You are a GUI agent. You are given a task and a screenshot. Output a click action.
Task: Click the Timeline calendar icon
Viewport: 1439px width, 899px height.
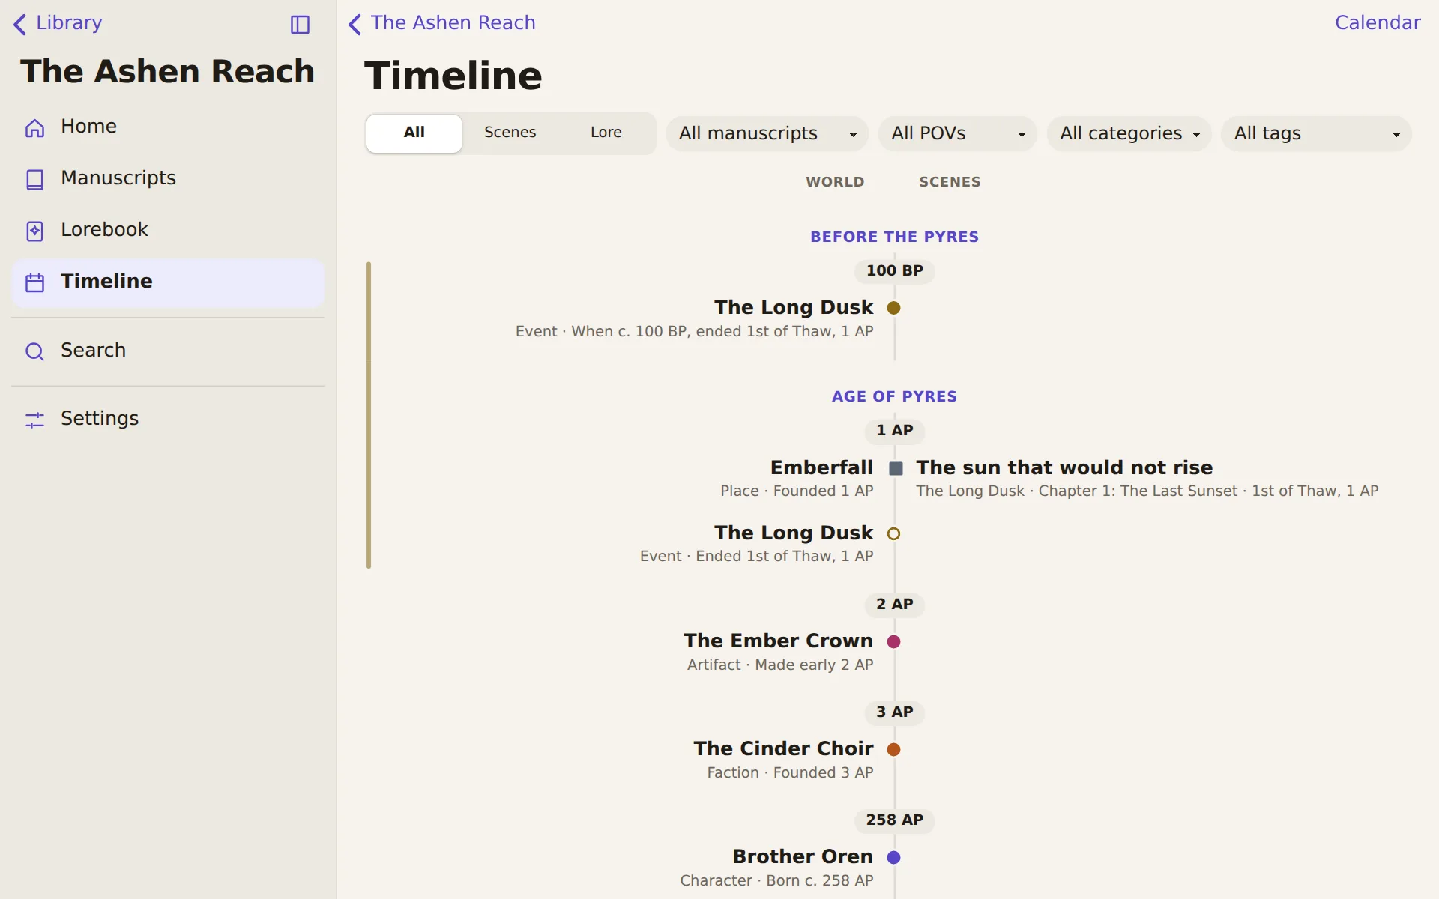pyautogui.click(x=35, y=282)
